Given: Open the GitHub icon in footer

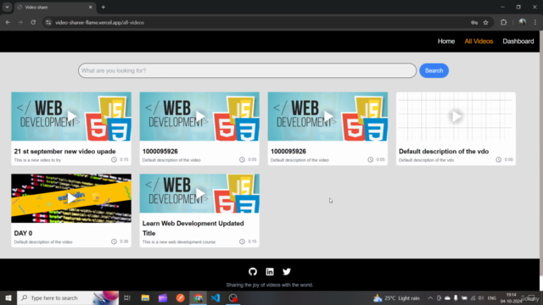Looking at the screenshot, I should 253,272.
